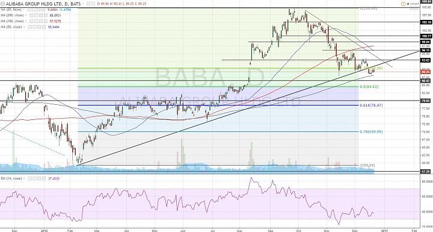The height and width of the screenshot is (232, 433).
Task: Open settings icon for MA (100, close)
Action: (x=36, y=21)
